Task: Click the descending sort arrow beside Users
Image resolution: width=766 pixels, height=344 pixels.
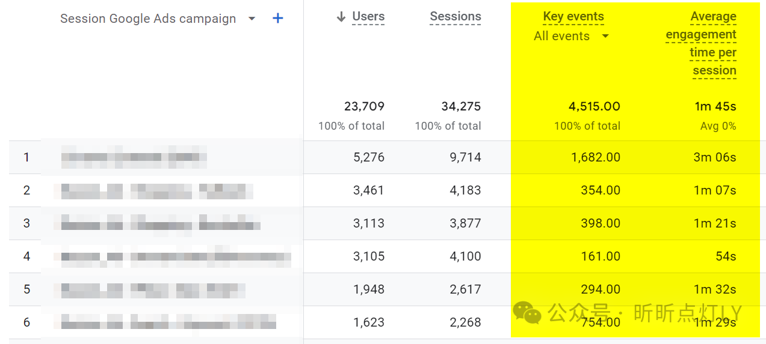Action: [x=341, y=17]
